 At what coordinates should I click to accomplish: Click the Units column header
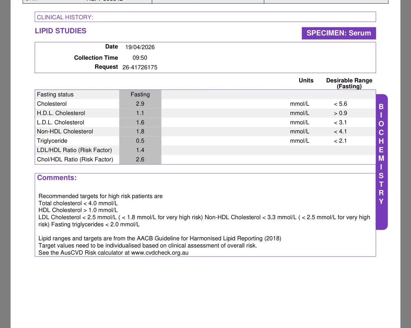306,81
